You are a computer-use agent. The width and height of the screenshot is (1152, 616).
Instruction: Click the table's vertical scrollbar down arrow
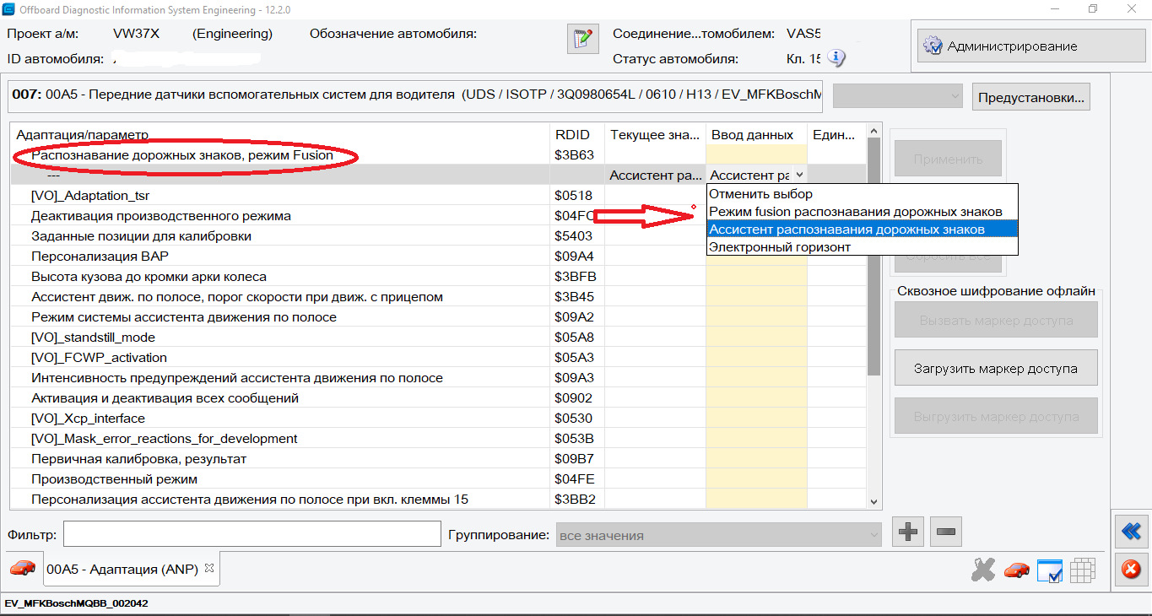[x=873, y=501]
